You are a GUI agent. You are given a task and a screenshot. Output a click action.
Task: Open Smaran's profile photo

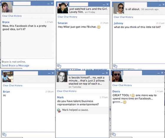[62, 8]
